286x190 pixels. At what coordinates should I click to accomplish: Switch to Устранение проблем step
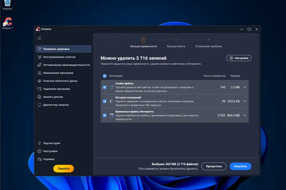[208, 47]
